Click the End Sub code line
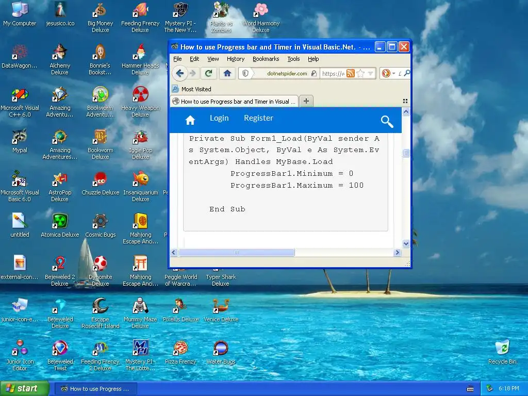Screen dimensions: 528x396 tap(227, 209)
